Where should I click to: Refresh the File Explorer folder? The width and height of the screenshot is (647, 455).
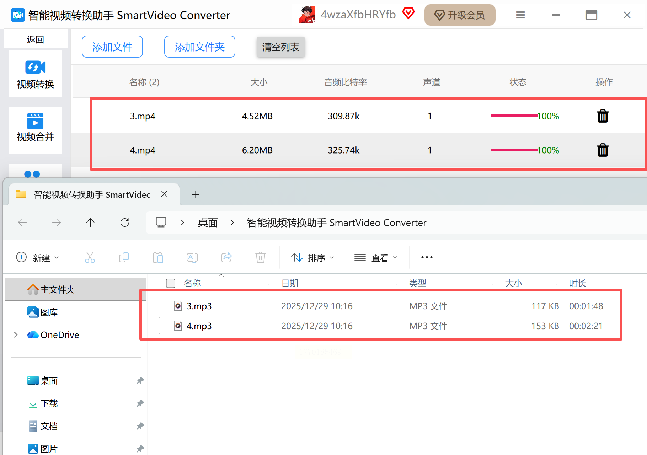[x=125, y=223]
